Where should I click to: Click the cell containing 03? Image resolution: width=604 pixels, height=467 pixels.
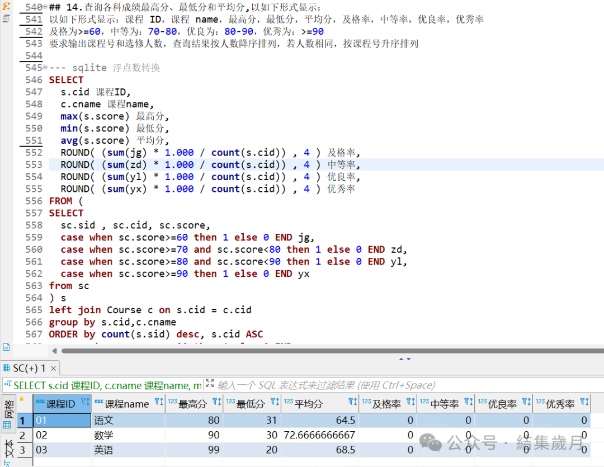[62, 450]
